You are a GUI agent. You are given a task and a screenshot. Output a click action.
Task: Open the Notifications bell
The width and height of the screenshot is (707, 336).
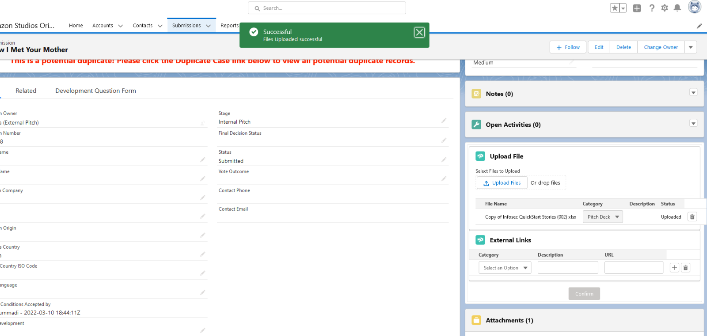(x=677, y=8)
